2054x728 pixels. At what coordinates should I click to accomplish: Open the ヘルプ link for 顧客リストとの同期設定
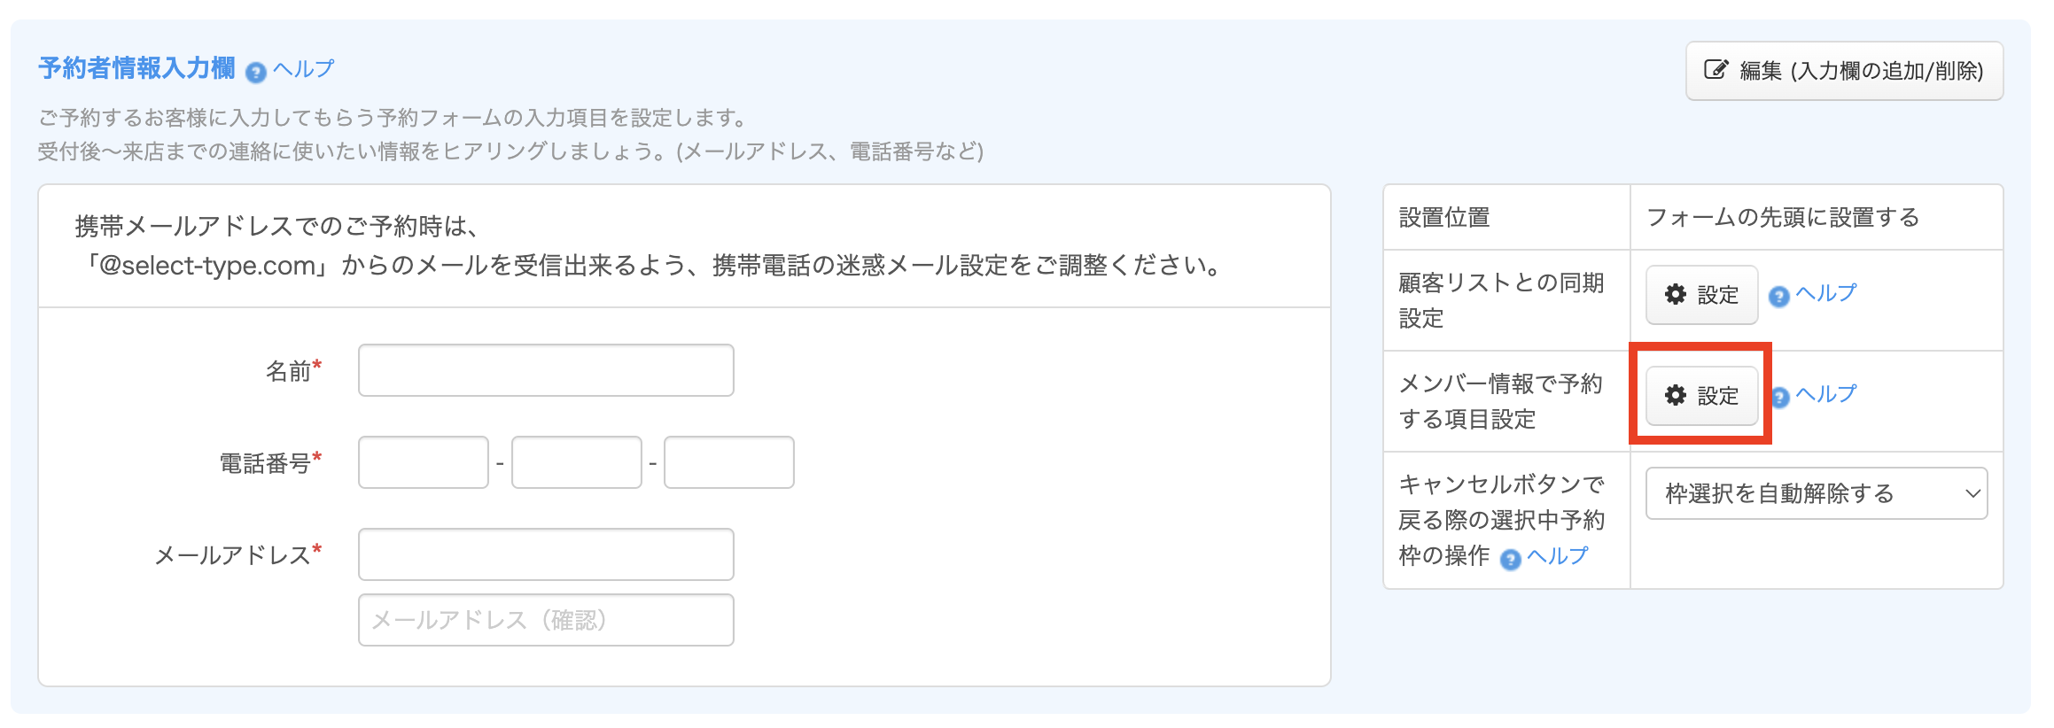[x=1826, y=293]
